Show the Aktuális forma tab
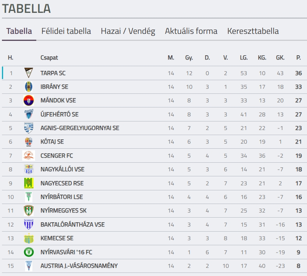Image resolution: width=307 pixels, height=276 pixels. coord(191,31)
